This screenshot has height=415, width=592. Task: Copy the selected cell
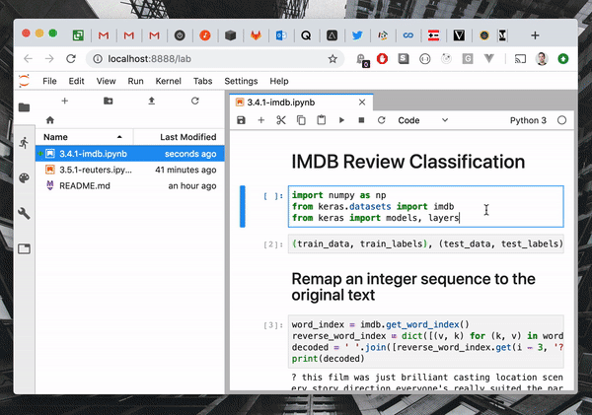click(x=301, y=120)
